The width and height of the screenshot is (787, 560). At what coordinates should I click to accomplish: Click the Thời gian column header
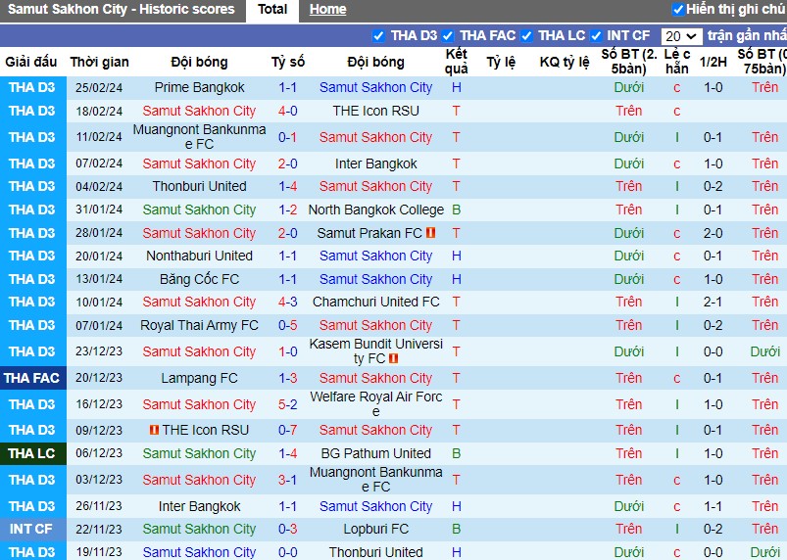99,62
